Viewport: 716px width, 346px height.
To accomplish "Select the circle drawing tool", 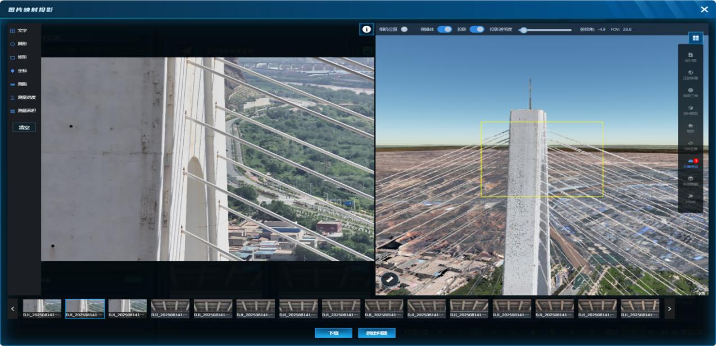I will (x=19, y=44).
